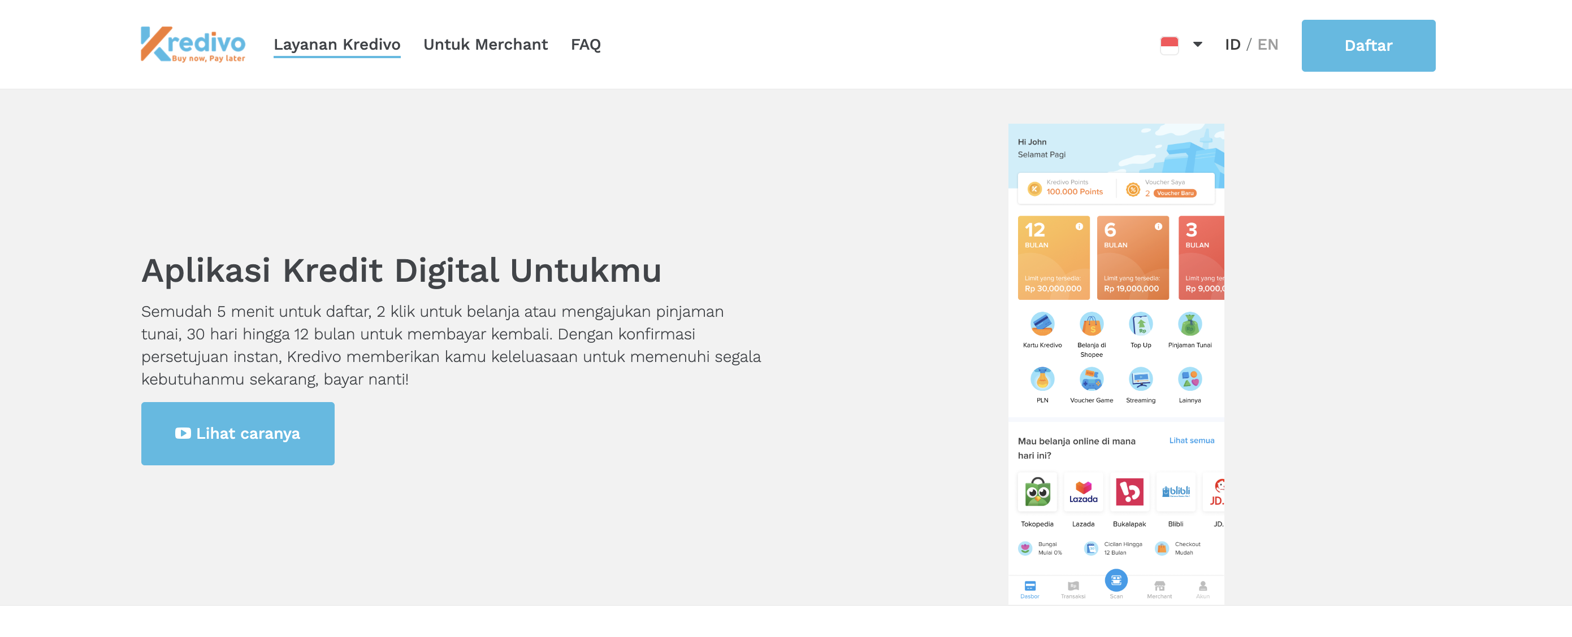1572x637 pixels.
Task: Click the Streaming icon
Action: [1140, 378]
